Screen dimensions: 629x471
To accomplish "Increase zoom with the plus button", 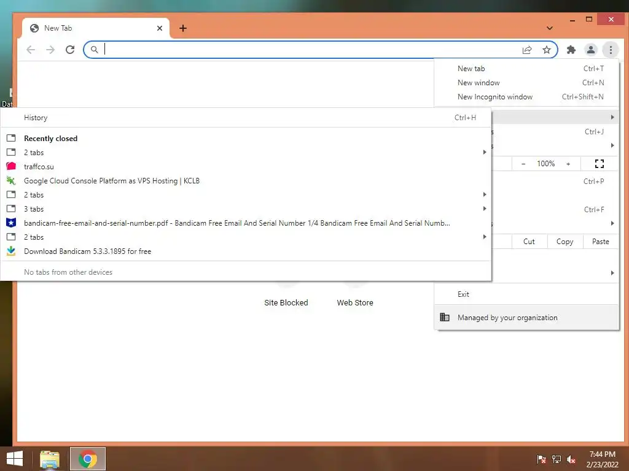I will click(568, 163).
